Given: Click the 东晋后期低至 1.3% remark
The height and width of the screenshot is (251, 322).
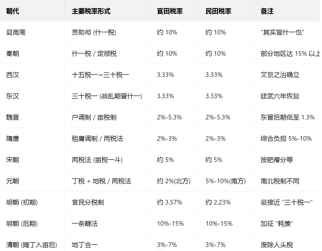Looking at the screenshot, I should click(x=288, y=117).
